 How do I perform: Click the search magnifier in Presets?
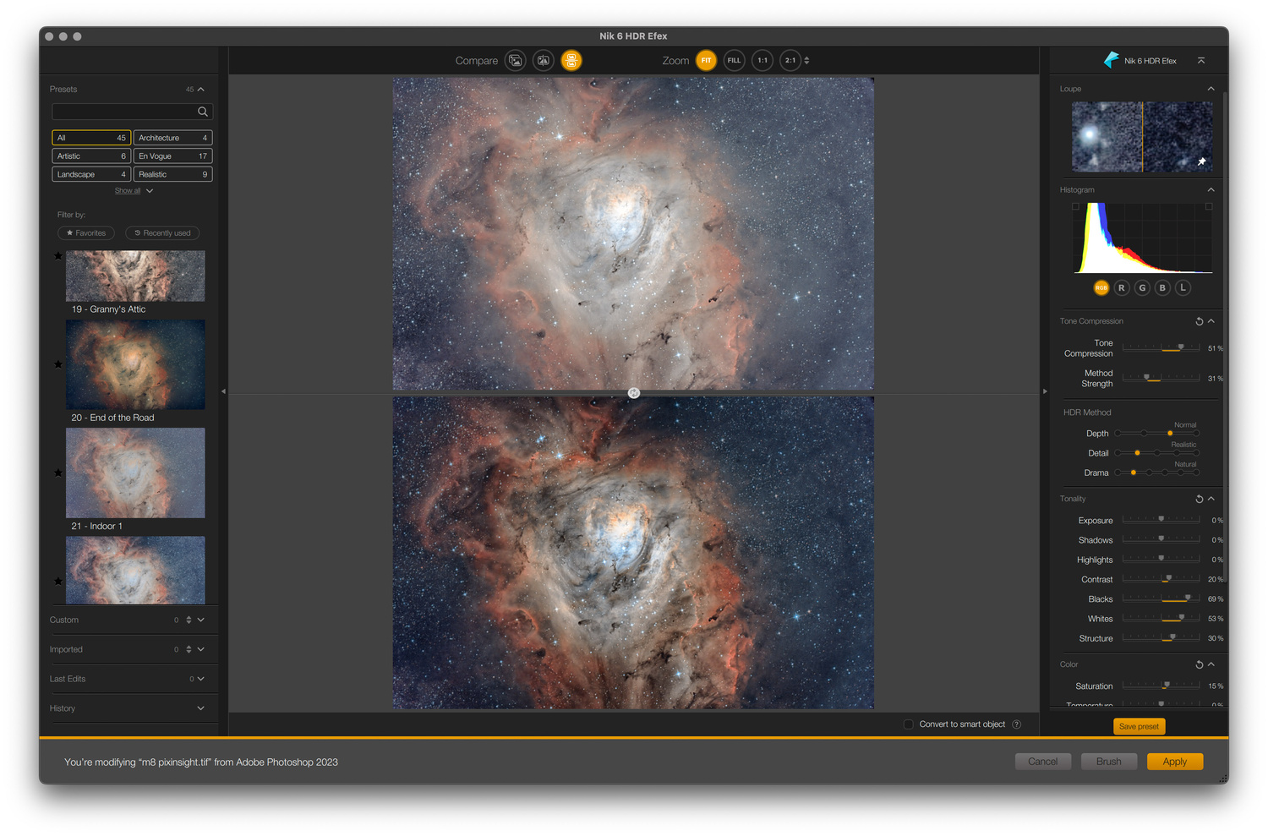click(x=203, y=112)
